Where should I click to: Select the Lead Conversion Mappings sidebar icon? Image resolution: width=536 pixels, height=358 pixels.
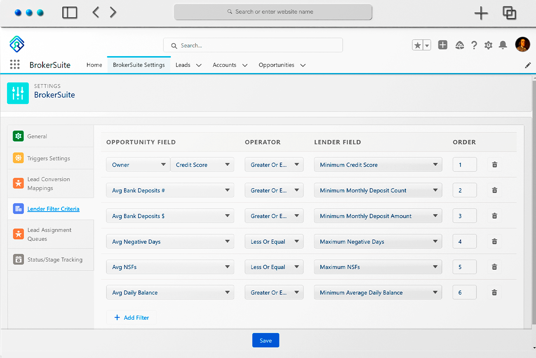click(x=18, y=183)
